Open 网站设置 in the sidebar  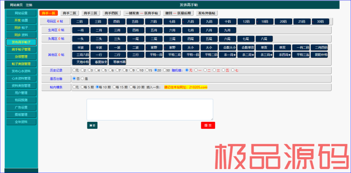pos(21,13)
